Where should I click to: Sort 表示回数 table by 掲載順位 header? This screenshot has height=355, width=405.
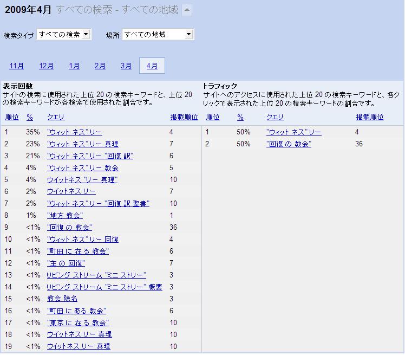click(184, 117)
